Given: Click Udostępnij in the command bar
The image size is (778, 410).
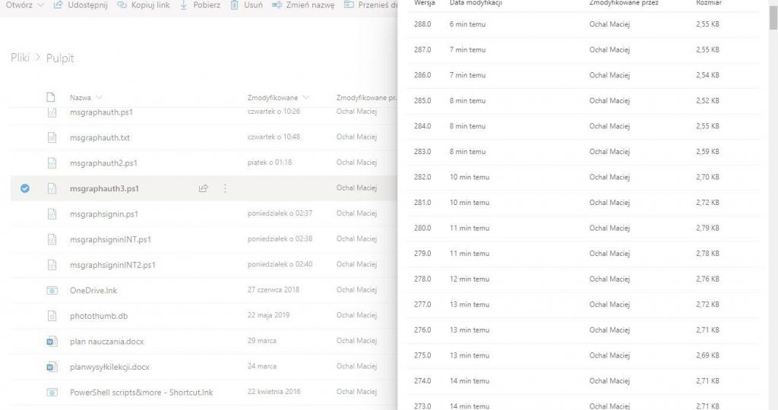Looking at the screenshot, I should (x=81, y=5).
